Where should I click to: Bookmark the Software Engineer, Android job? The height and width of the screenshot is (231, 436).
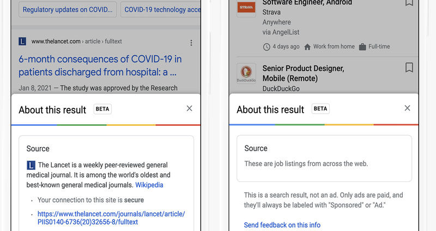(409, 3)
